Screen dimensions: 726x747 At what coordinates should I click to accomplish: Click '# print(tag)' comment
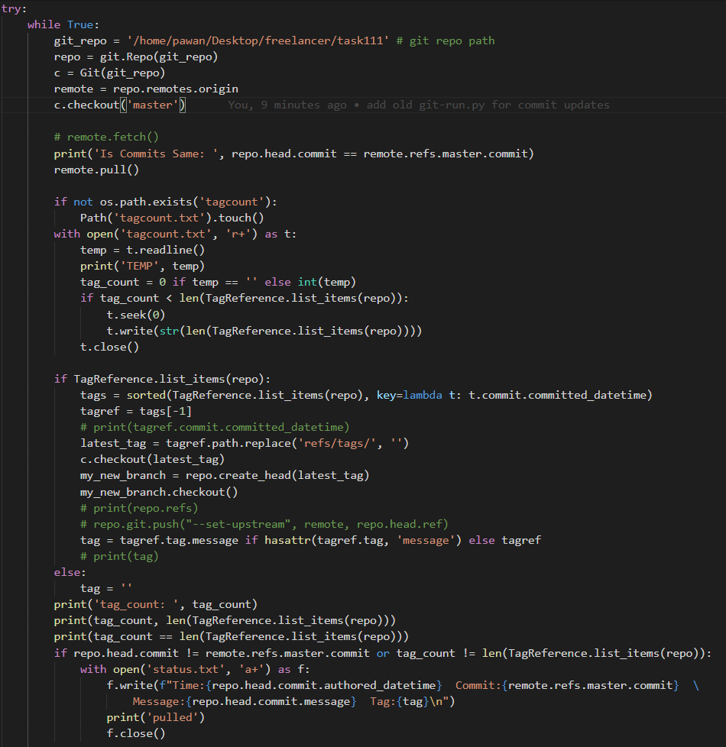pyautogui.click(x=120, y=557)
